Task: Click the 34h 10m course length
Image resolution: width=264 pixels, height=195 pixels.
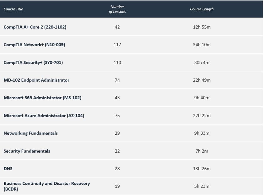Action: 202,45
